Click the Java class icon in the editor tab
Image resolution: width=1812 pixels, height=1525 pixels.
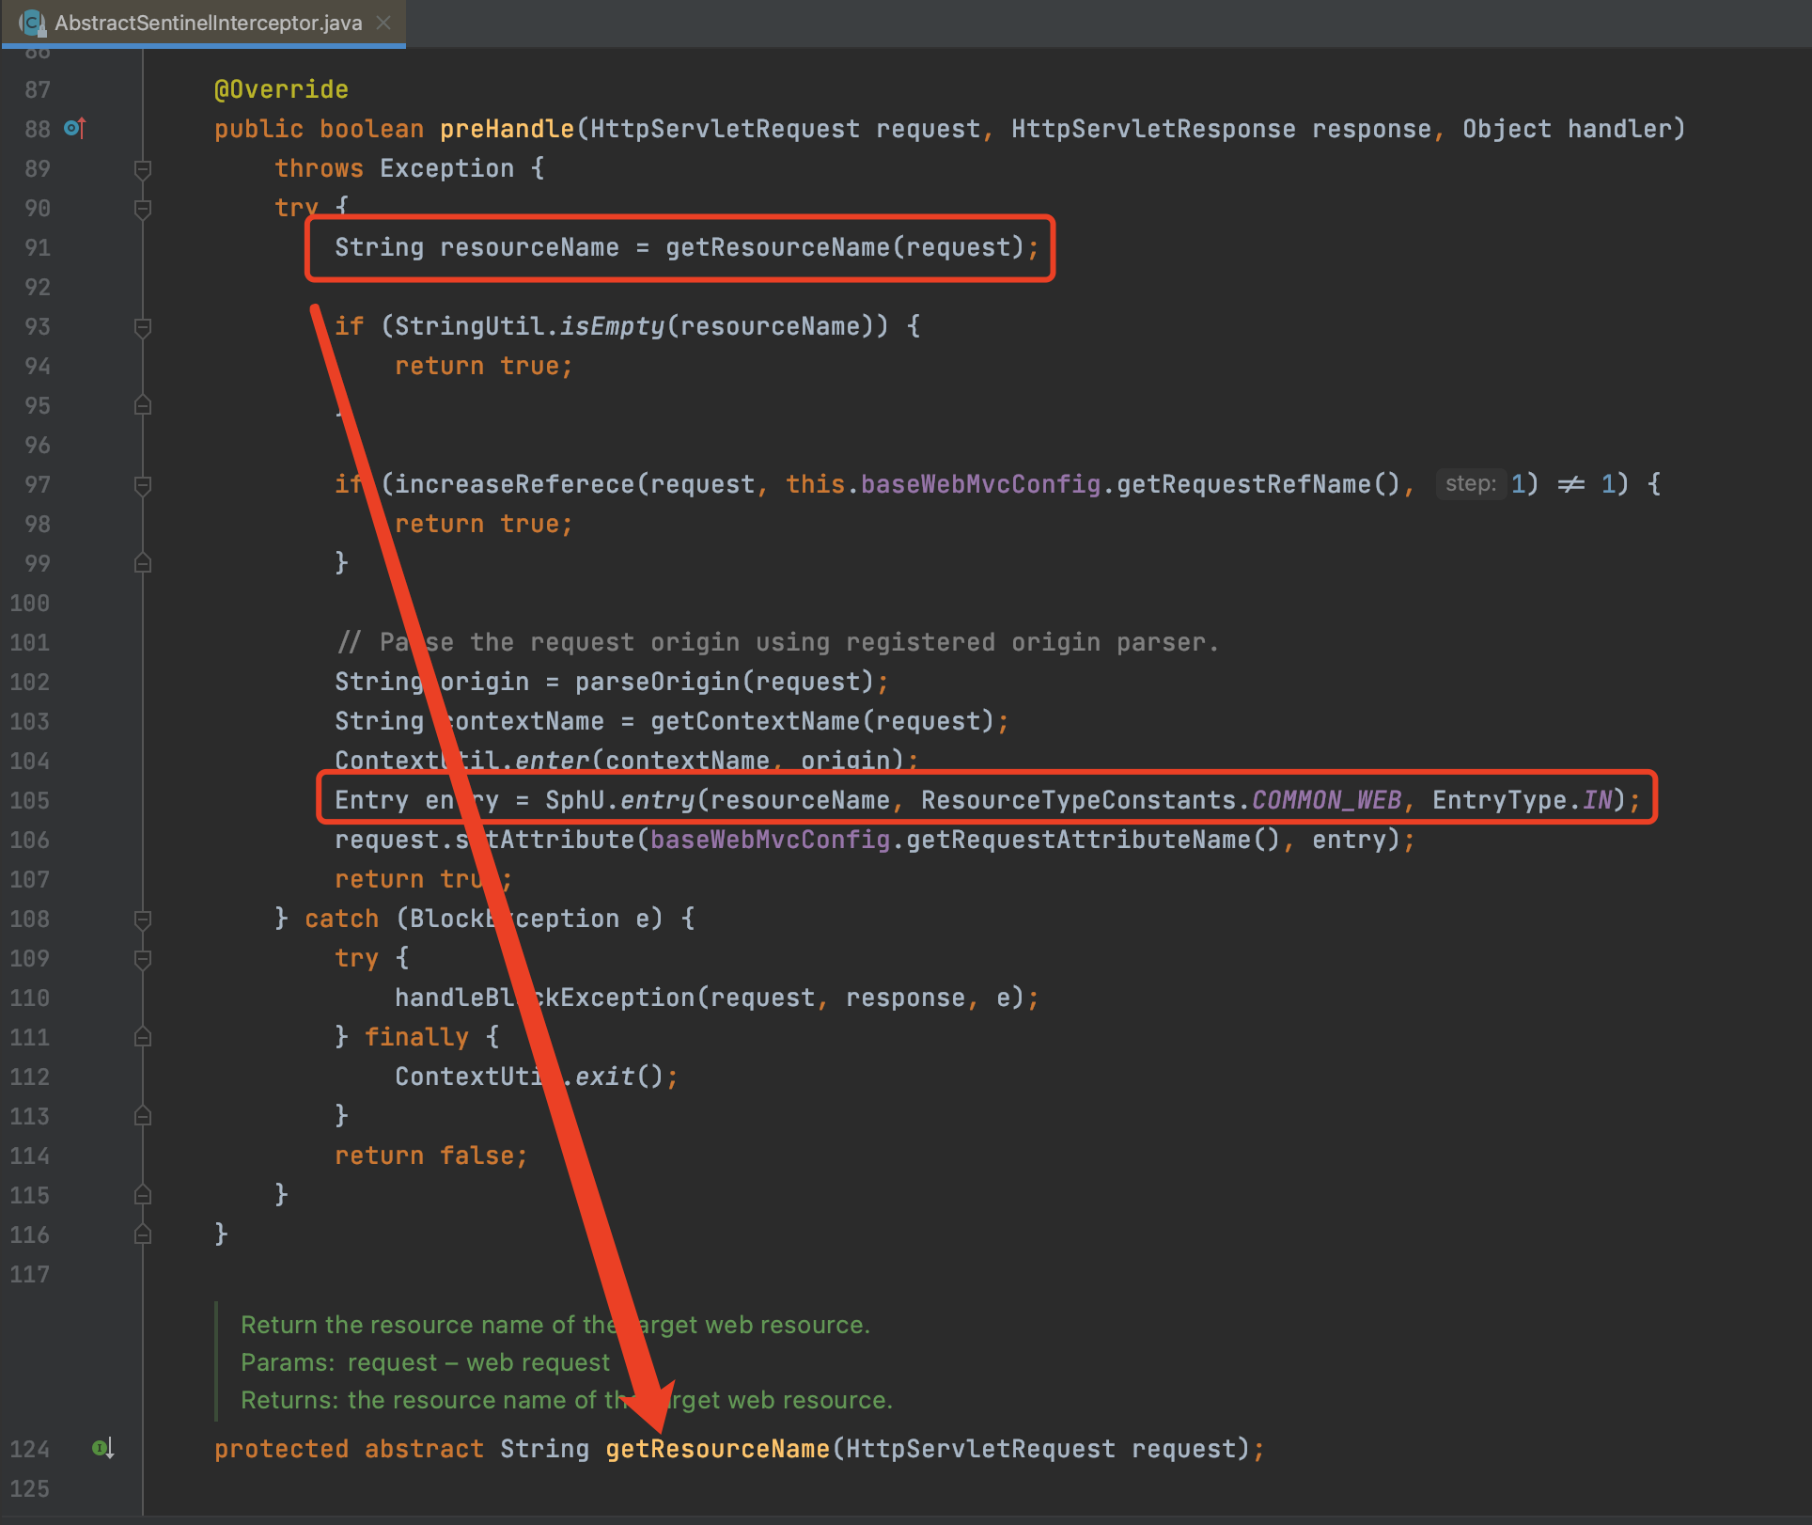(33, 23)
